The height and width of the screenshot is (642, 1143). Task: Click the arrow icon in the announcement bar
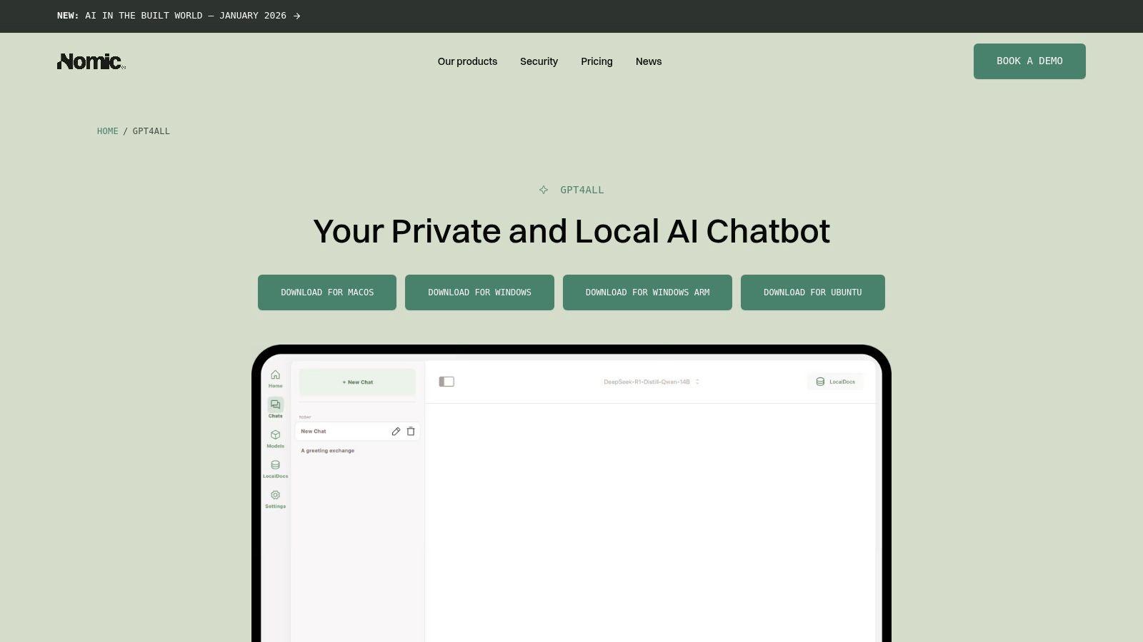tap(297, 16)
